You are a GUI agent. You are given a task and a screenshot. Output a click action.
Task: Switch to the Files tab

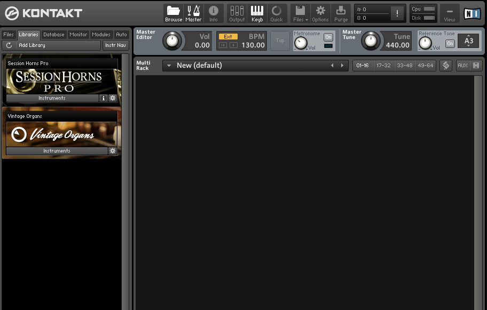(x=9, y=35)
